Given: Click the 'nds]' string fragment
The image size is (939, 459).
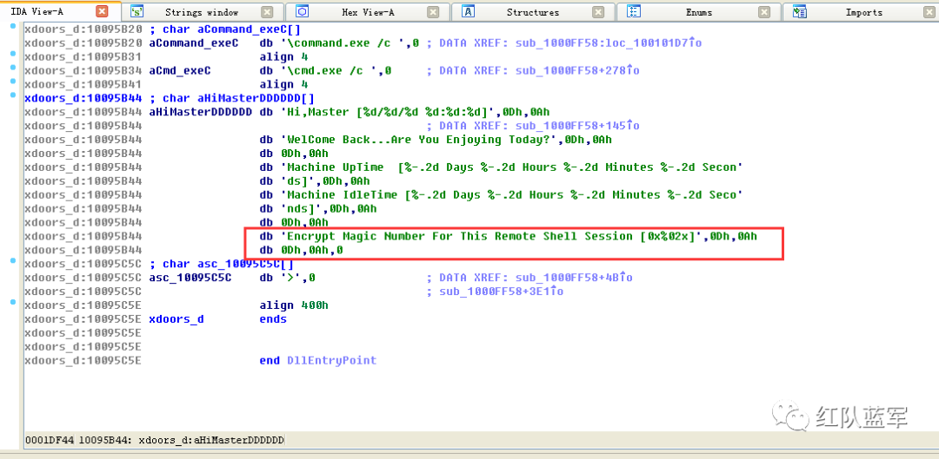Looking at the screenshot, I should [x=301, y=208].
